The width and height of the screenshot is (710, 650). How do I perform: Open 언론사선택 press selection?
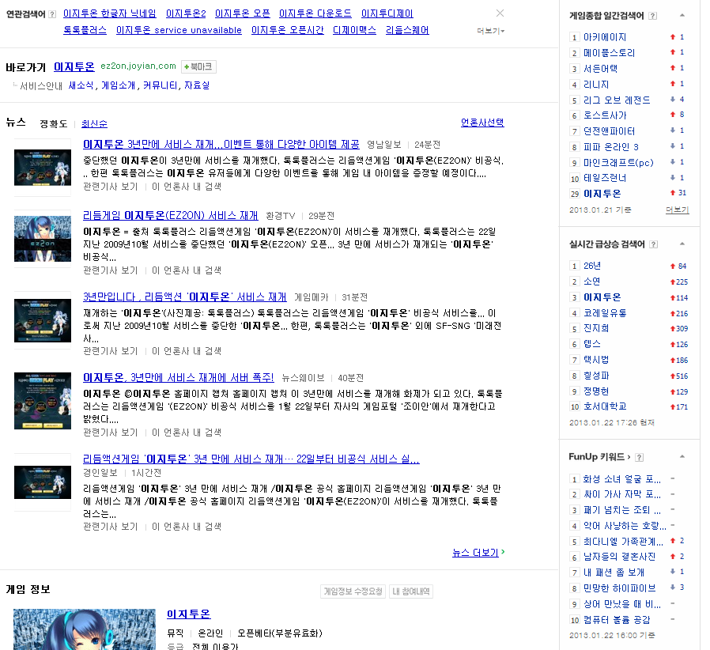pos(482,123)
